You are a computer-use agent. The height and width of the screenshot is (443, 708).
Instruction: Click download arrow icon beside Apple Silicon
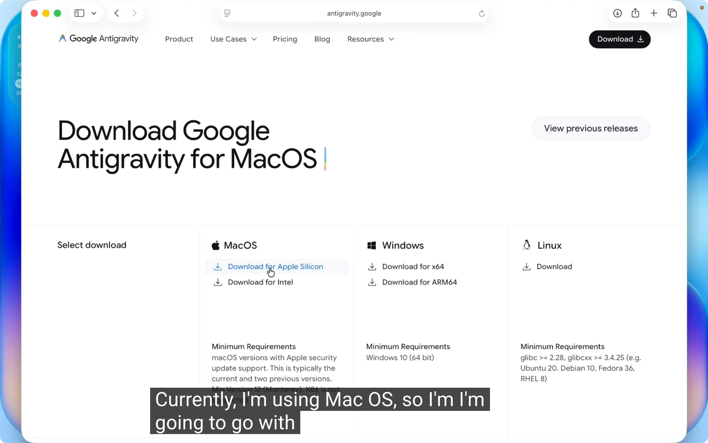[218, 267]
